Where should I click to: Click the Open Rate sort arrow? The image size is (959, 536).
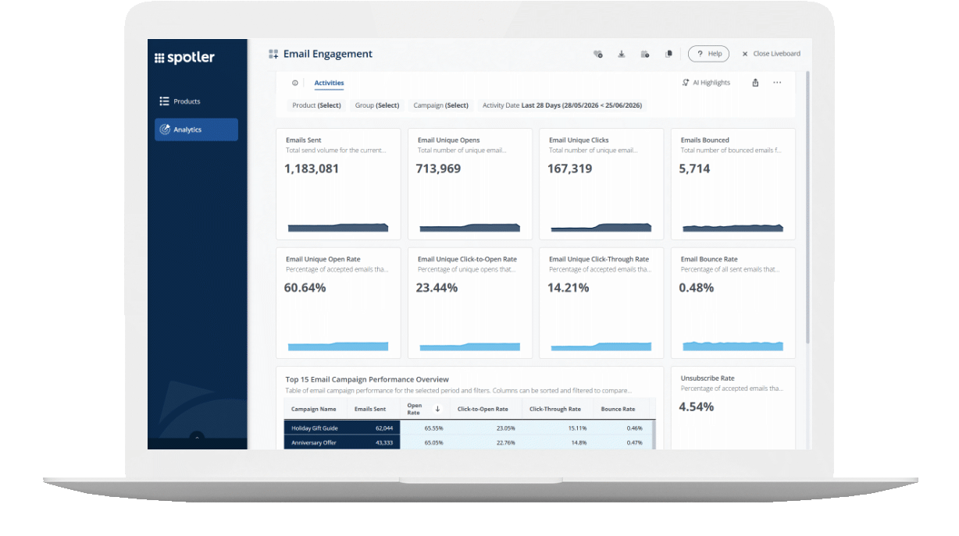click(x=437, y=409)
